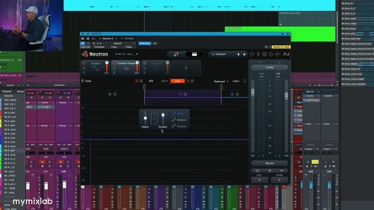
Task: Remove the Transient Shaper module with X
Action: 115,72
